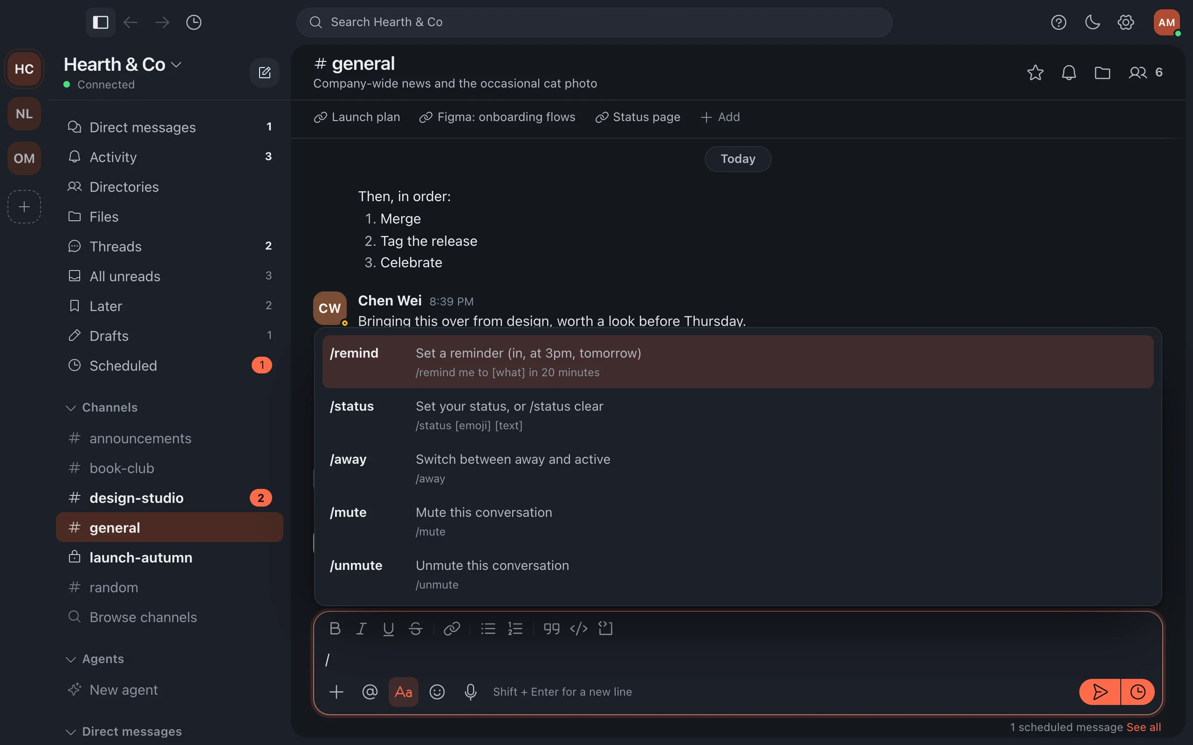Compose a new message
Screen dimensions: 1193x745
tap(265, 73)
